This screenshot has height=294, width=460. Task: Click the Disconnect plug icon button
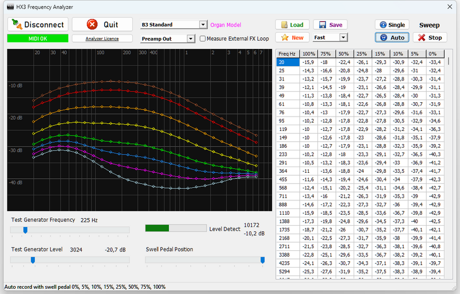(37, 25)
